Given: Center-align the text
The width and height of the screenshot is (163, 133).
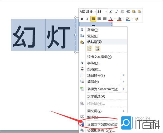Looking at the screenshot, I should click(99, 19).
